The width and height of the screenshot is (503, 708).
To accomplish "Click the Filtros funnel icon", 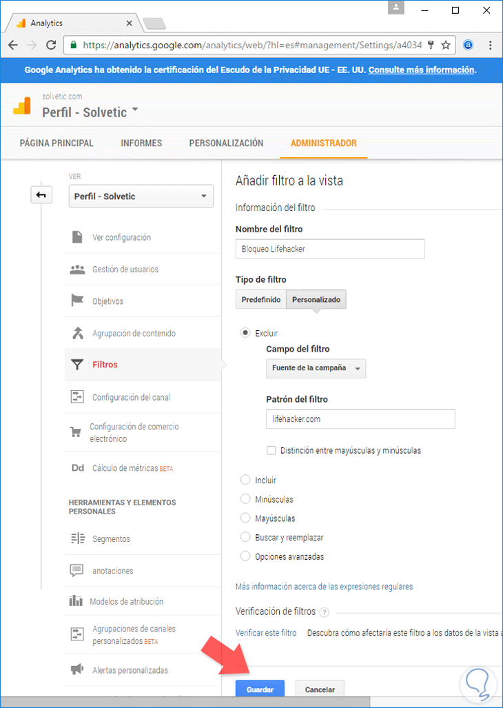I will pyautogui.click(x=77, y=365).
